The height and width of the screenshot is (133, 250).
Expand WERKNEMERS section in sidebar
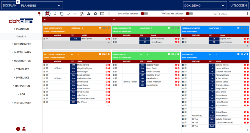[21, 44]
